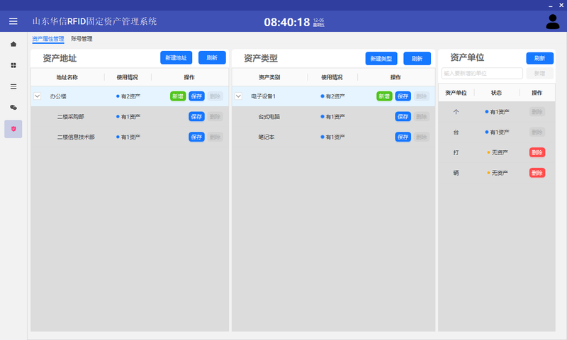Select 笔记本 type cell

[x=266, y=137]
